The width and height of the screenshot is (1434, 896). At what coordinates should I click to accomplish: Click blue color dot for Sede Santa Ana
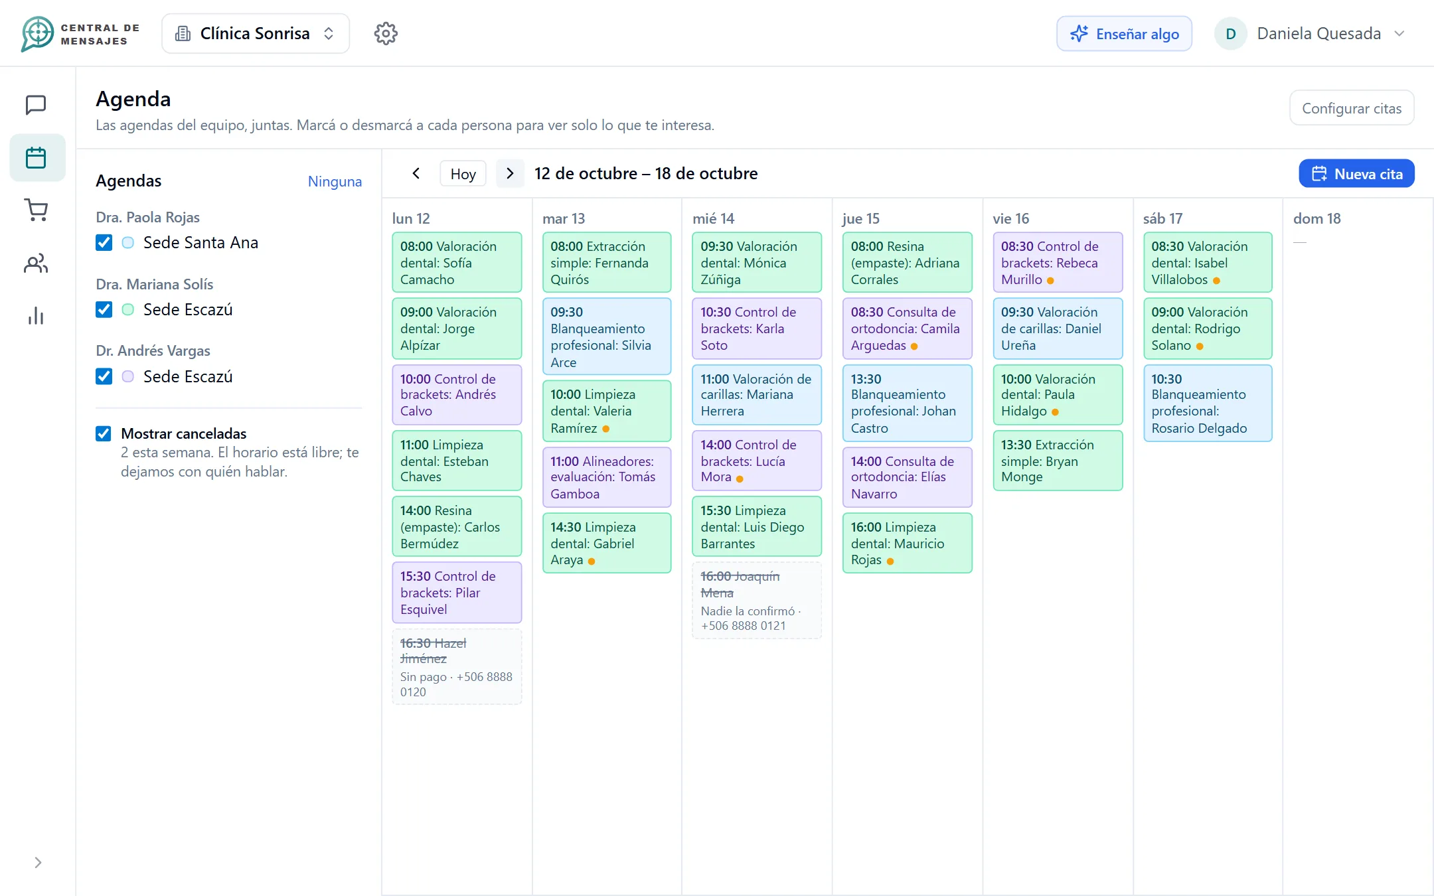pos(128,243)
